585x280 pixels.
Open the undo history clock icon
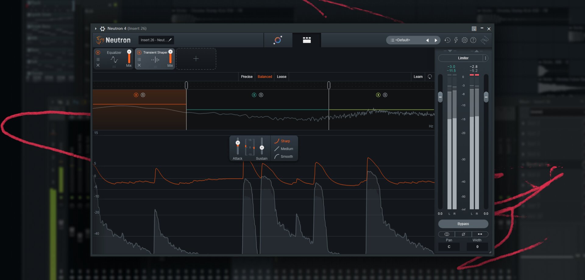(447, 40)
